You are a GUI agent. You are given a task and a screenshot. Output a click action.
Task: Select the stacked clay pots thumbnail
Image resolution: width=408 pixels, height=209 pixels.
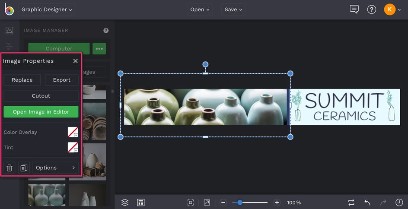tap(94, 121)
